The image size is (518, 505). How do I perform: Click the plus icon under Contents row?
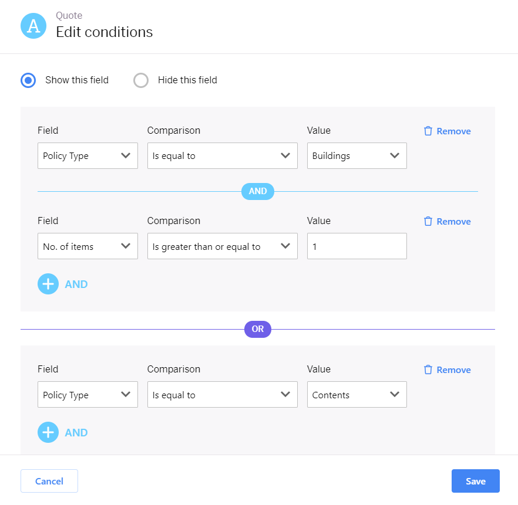[48, 432]
